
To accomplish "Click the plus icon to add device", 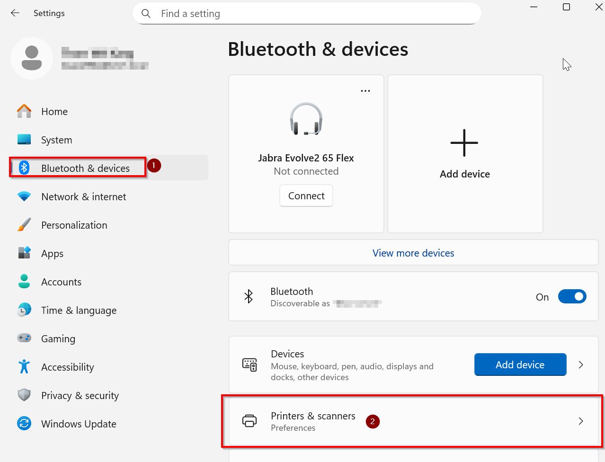I will [x=464, y=142].
